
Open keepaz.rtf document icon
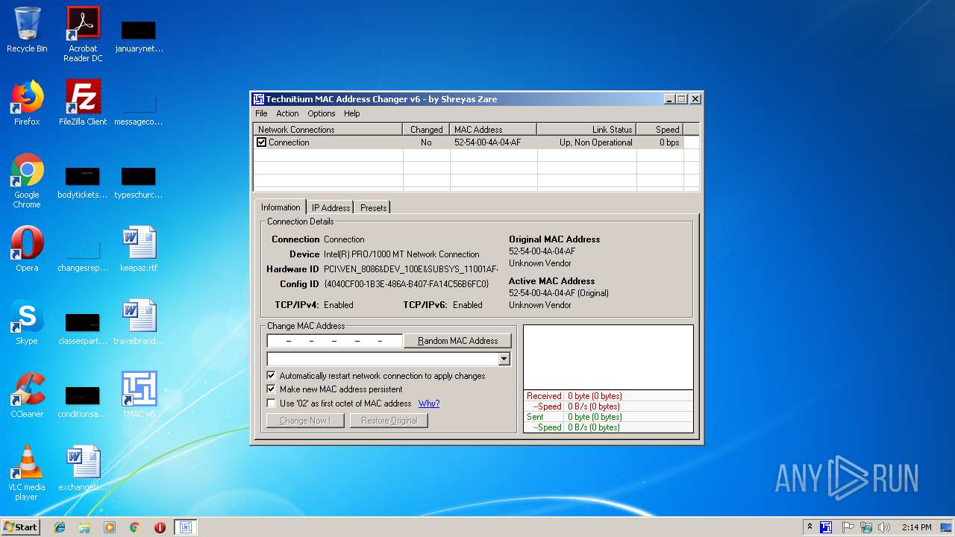coord(139,249)
